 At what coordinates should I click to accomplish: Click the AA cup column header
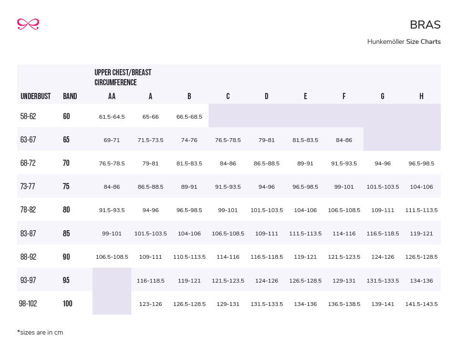112,96
